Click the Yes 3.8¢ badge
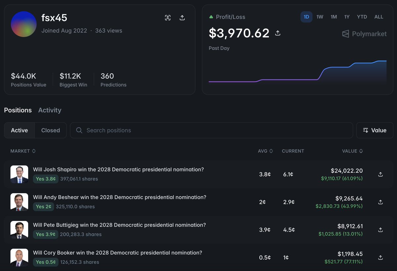The width and height of the screenshot is (397, 271). coord(46,179)
